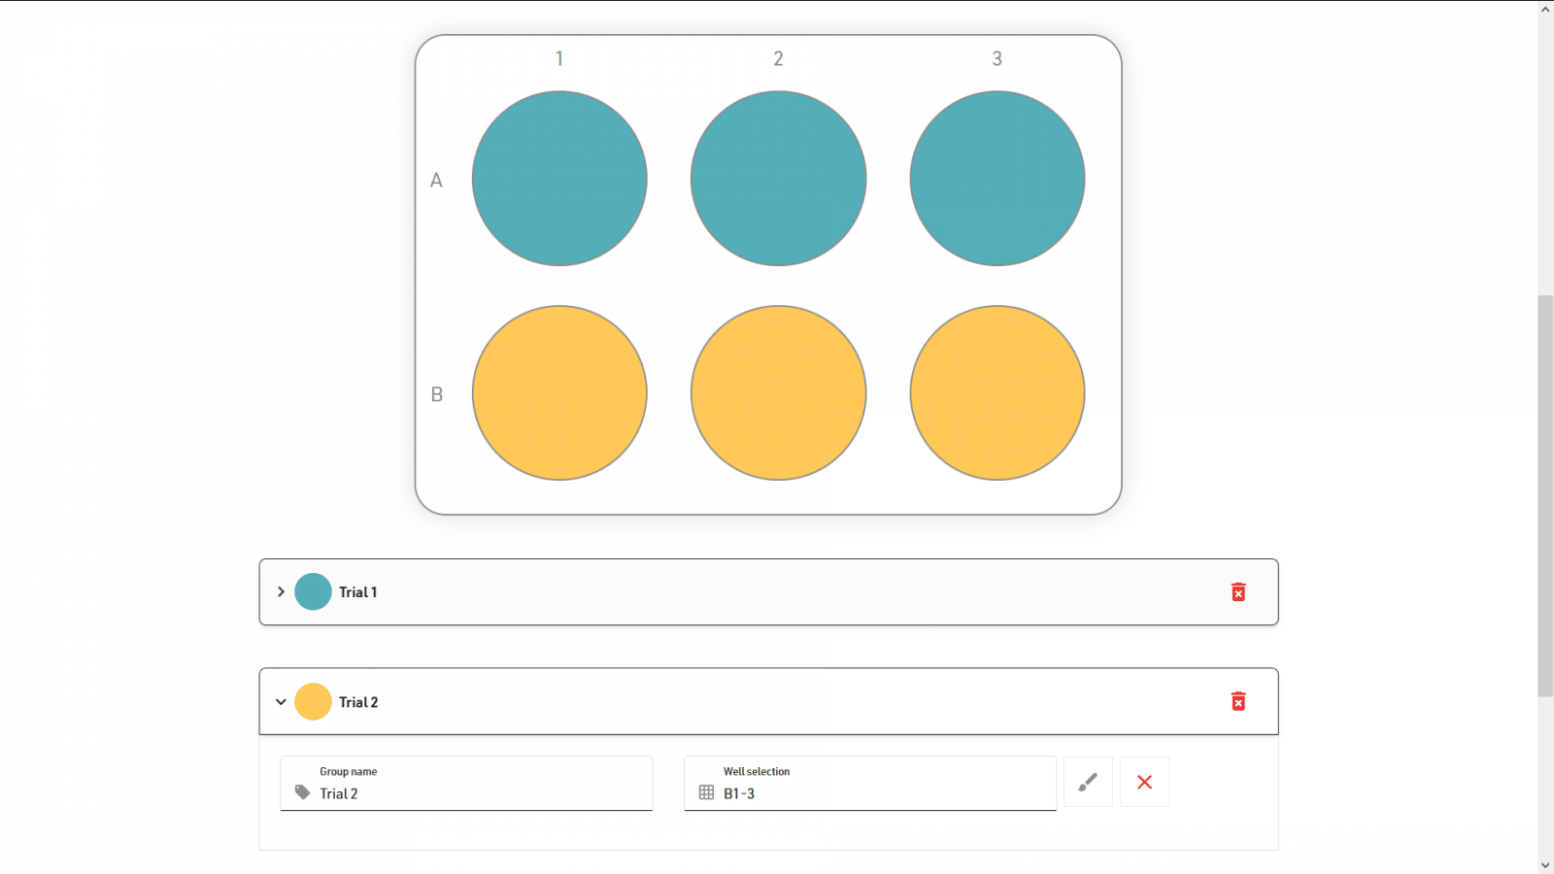Edit the Group name field
Viewport: 1554px width, 874px height.
coord(466,784)
